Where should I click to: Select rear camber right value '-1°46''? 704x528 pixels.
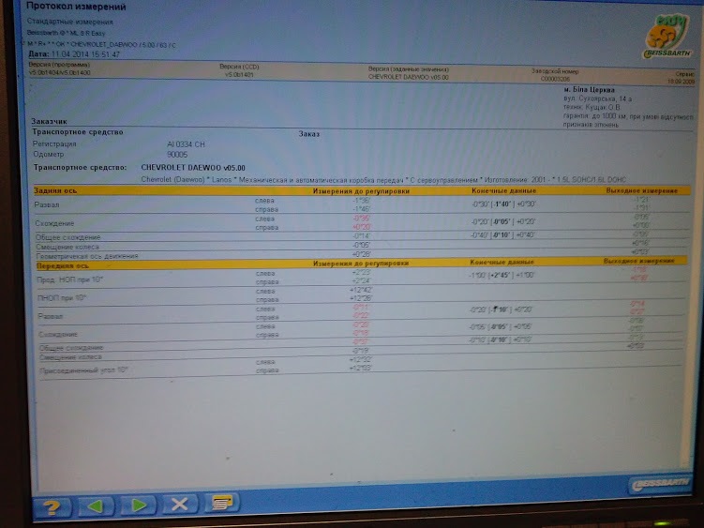(x=362, y=209)
